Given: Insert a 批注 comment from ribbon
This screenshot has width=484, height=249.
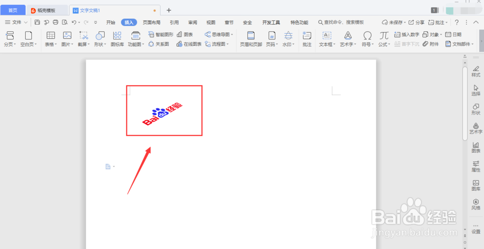Looking at the screenshot, I should click(307, 39).
